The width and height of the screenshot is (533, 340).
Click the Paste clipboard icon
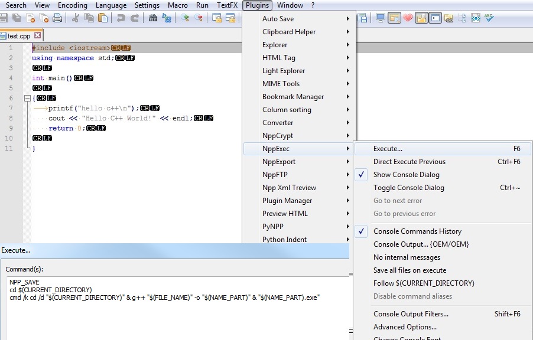coord(103,18)
